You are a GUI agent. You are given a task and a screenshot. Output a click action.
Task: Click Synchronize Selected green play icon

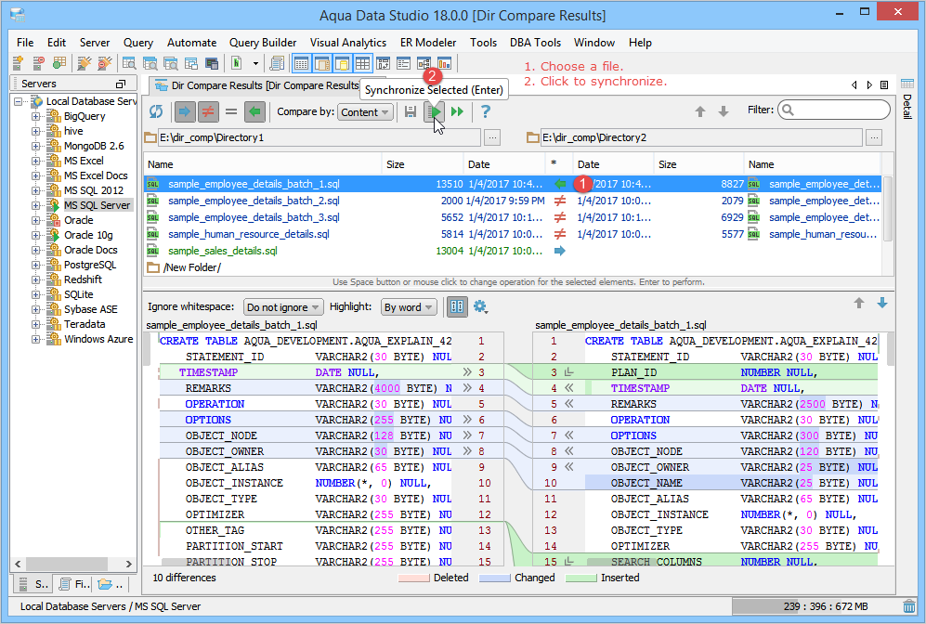click(x=434, y=111)
